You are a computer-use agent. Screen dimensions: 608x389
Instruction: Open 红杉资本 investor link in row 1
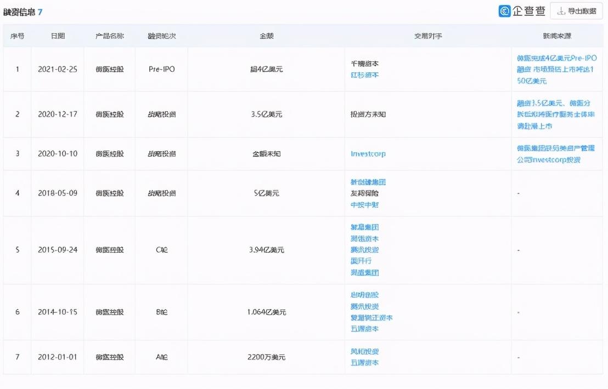click(x=364, y=75)
